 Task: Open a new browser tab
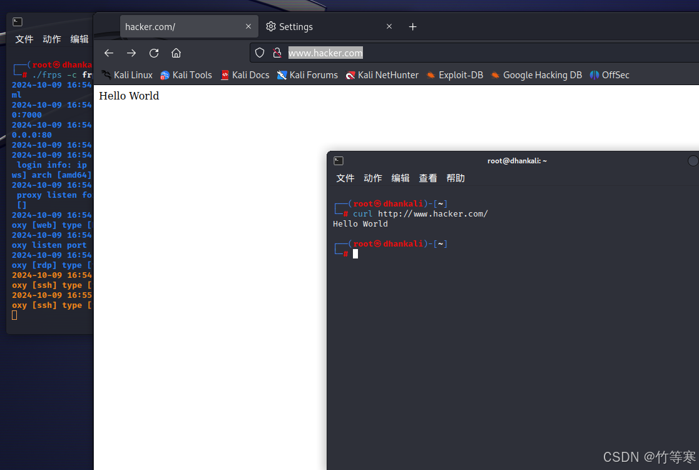click(413, 27)
